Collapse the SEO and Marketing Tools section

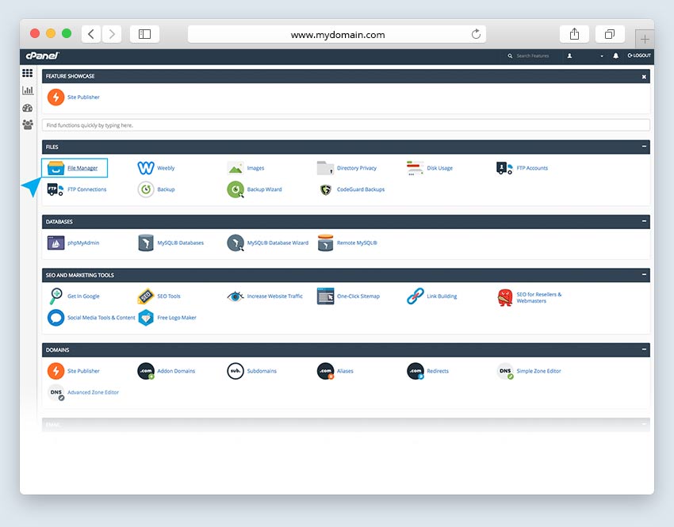644,275
